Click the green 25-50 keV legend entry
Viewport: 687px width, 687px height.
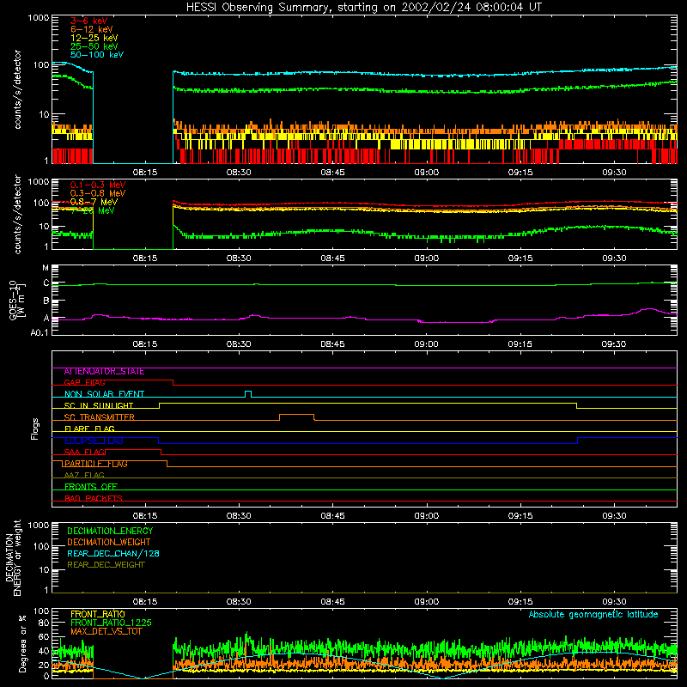94,46
